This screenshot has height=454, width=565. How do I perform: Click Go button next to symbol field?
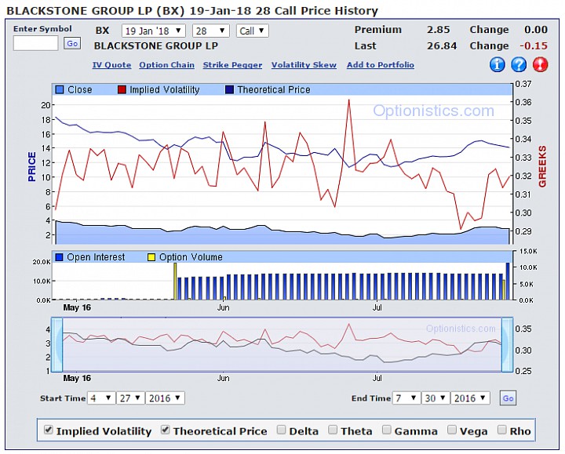72,44
